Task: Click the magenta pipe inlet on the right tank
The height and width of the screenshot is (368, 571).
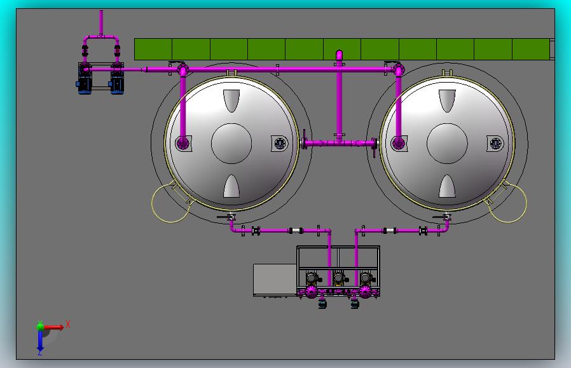Action: point(399,142)
